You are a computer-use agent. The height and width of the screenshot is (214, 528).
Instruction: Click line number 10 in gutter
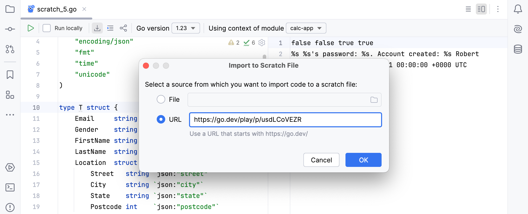pos(36,108)
